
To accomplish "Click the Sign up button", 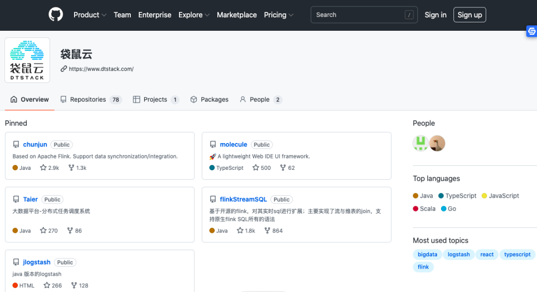I will [x=469, y=15].
